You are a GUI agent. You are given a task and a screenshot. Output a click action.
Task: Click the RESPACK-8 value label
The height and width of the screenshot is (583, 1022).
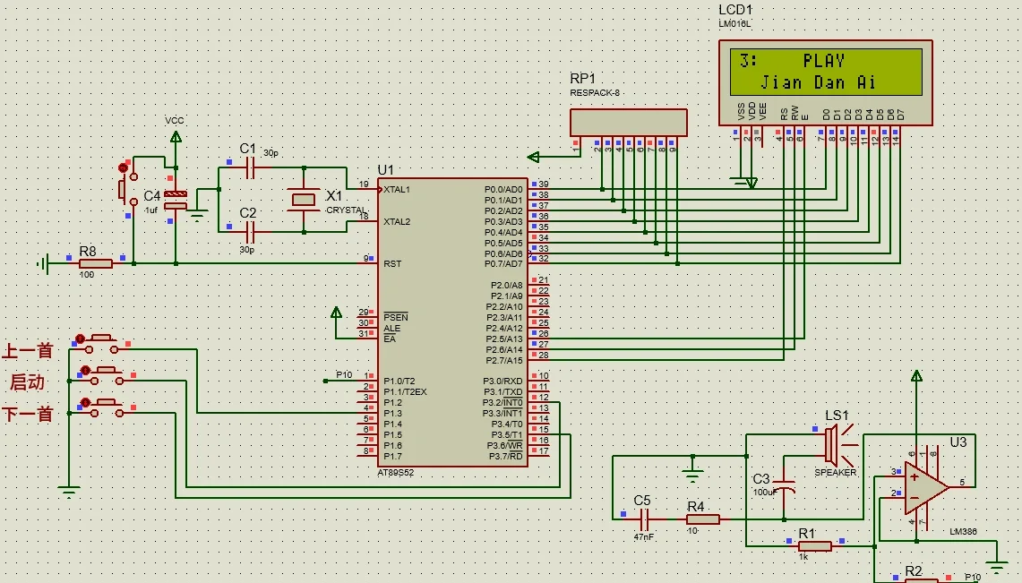click(595, 92)
